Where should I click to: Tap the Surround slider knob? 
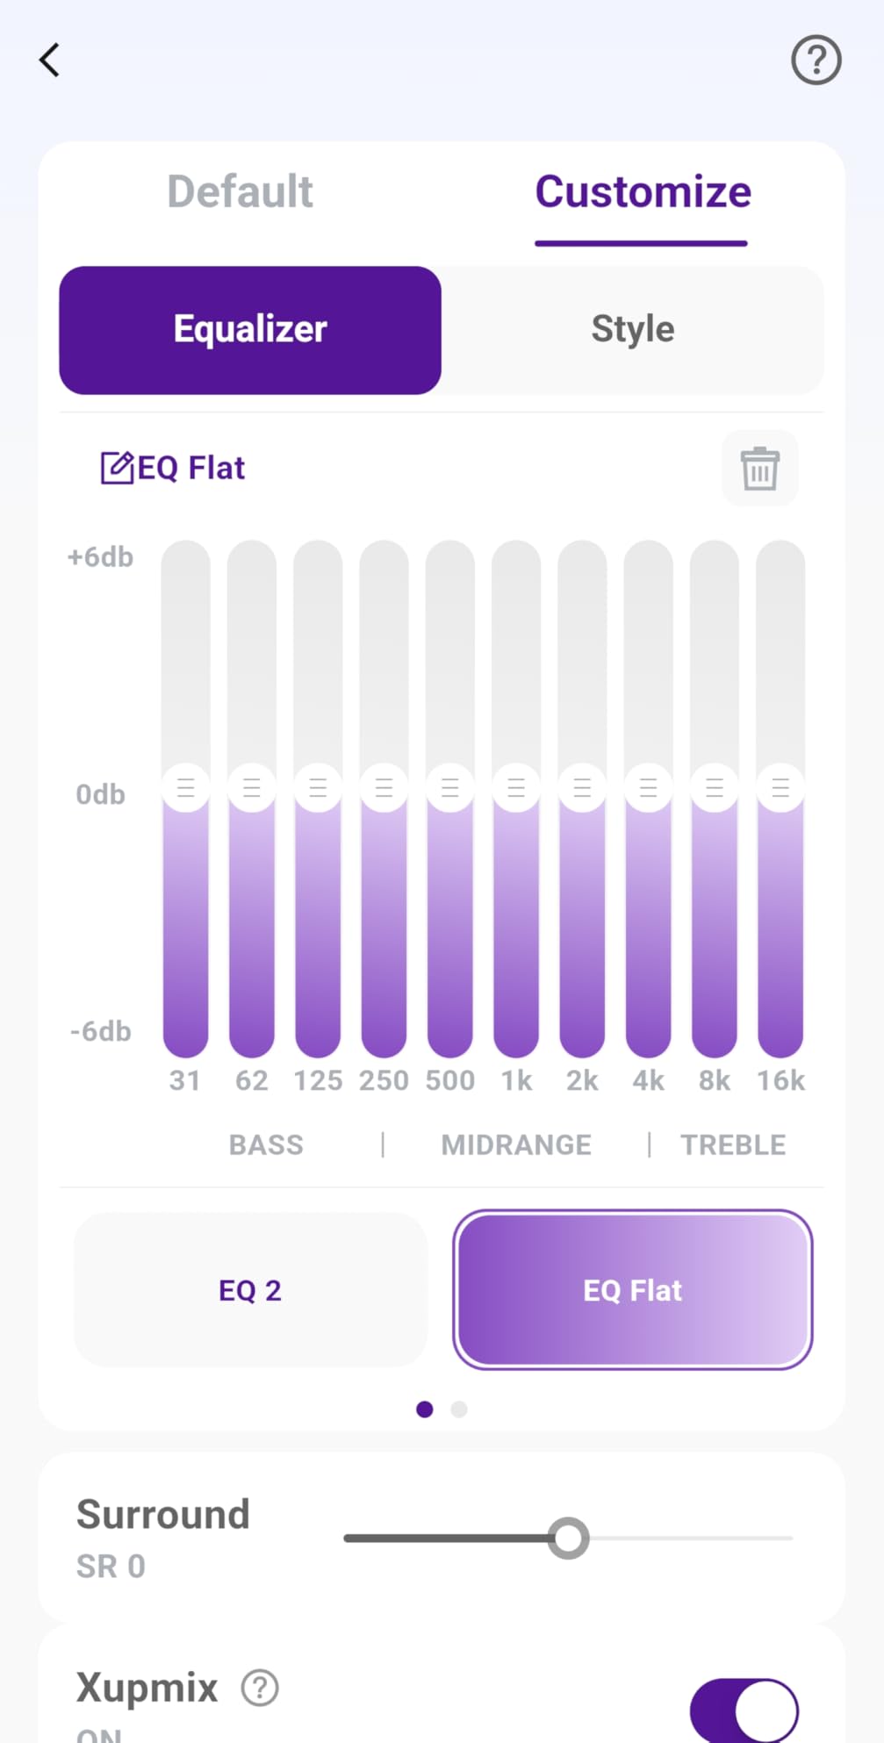568,1538
